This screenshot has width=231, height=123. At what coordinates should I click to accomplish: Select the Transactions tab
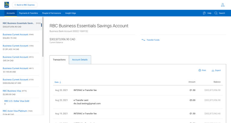[59, 60]
